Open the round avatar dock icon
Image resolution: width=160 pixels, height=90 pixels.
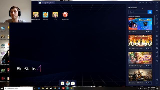(68, 83)
